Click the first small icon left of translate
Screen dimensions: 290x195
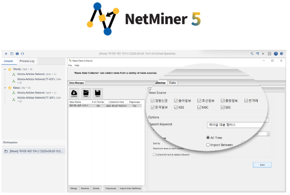pos(252,54)
